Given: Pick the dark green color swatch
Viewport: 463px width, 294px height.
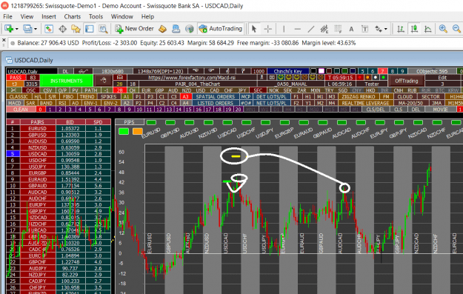Looking at the screenshot, I should click(344, 71).
